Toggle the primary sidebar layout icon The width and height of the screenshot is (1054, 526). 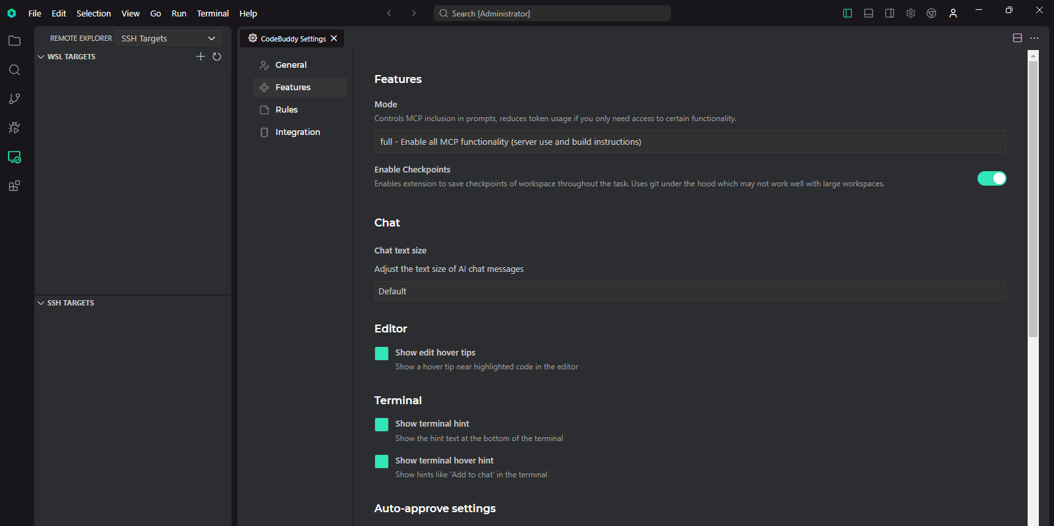tap(848, 13)
